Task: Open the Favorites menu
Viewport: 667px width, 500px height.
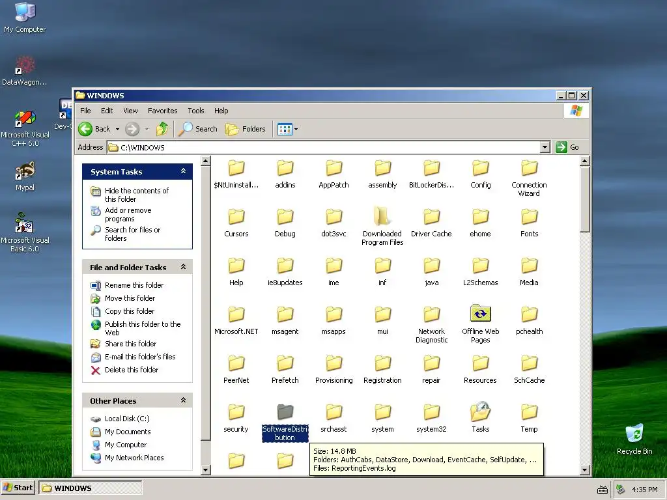Action: [x=162, y=111]
